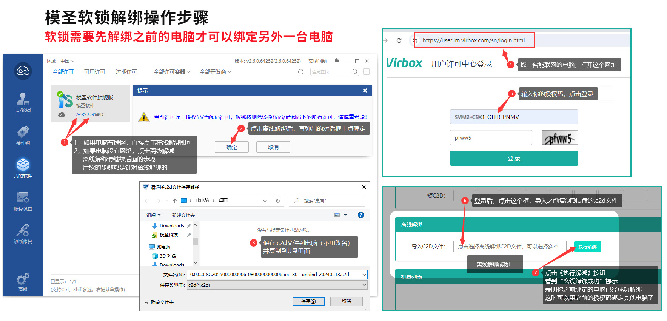
Task: Open the 保存类型 c2d file type dropdown
Action: point(277,285)
